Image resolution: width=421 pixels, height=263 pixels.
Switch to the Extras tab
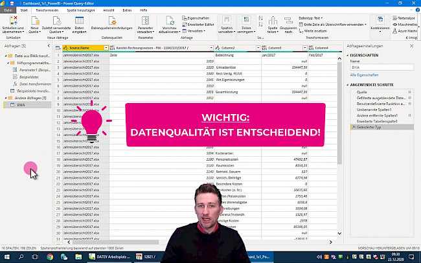coord(127,10)
